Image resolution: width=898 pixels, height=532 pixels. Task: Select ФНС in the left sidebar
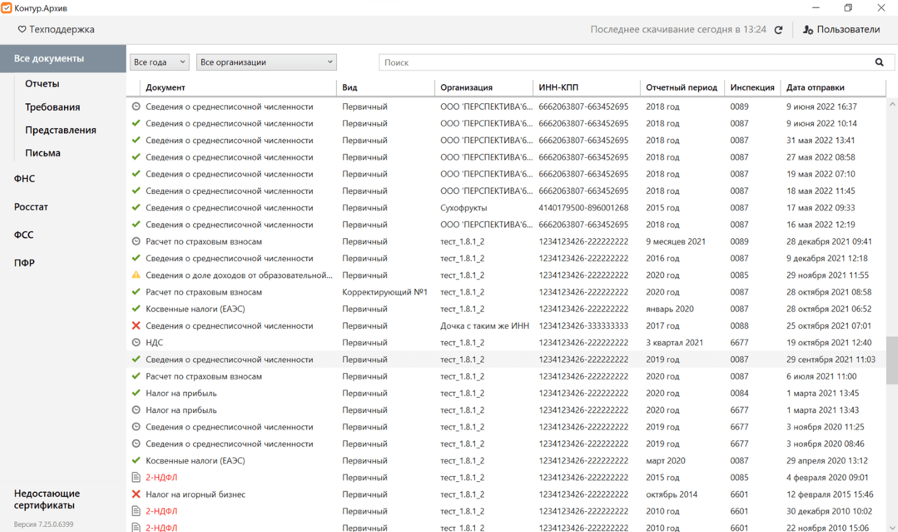[25, 179]
